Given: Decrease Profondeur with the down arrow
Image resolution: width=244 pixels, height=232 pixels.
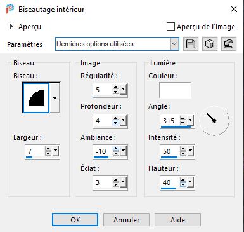Looking at the screenshot, I should point(115,123).
